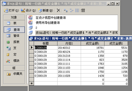
Task: Click cell with date 20111103
Action: coord(69,68)
